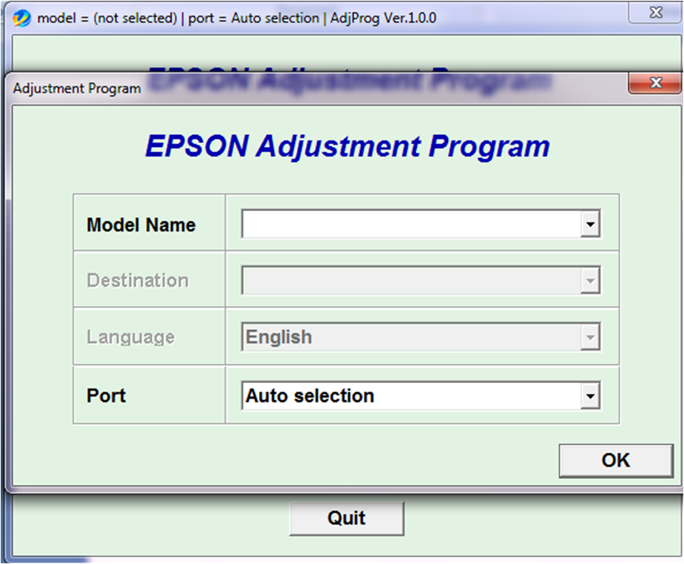
Task: Click the EPSON Adjustment Program heading
Action: (348, 146)
